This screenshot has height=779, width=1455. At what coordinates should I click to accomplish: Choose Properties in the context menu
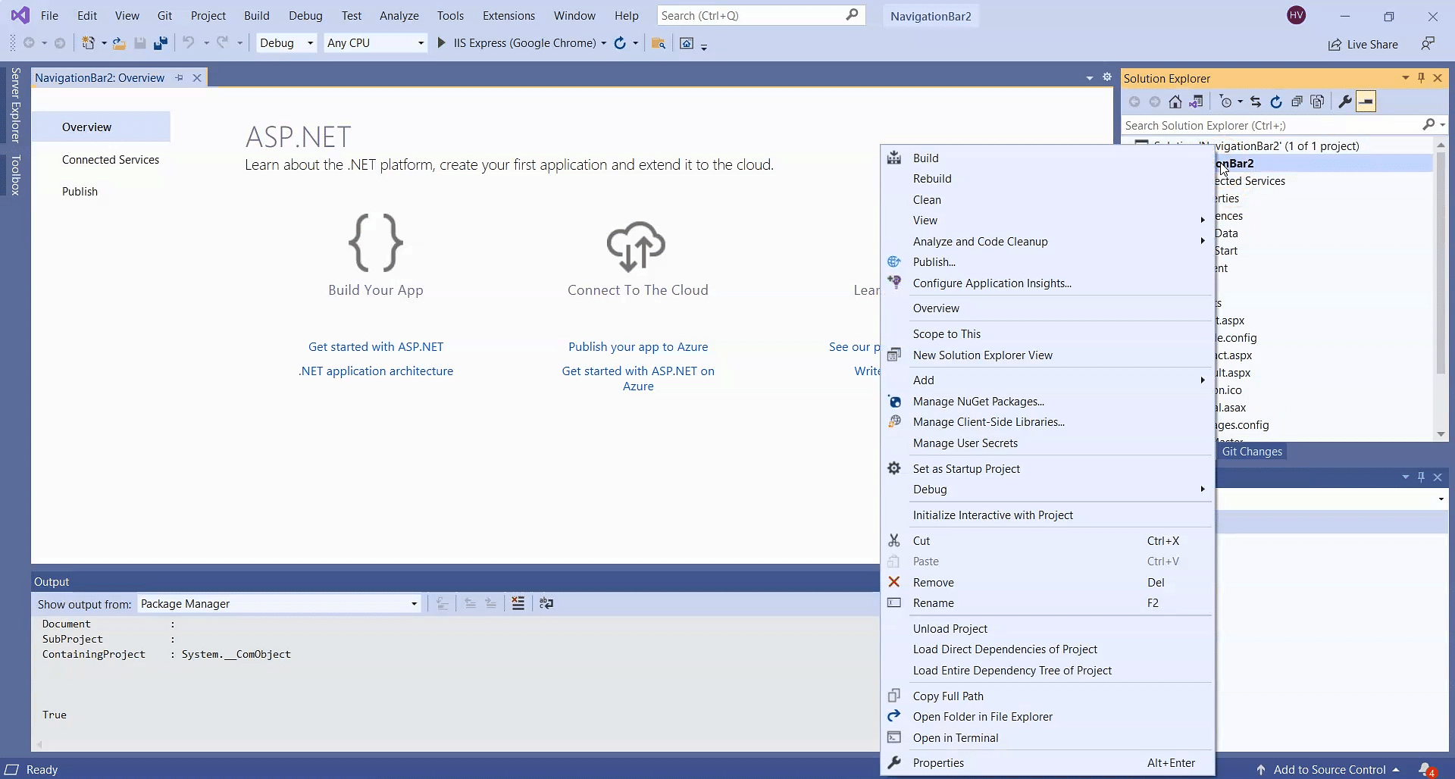1047,763
